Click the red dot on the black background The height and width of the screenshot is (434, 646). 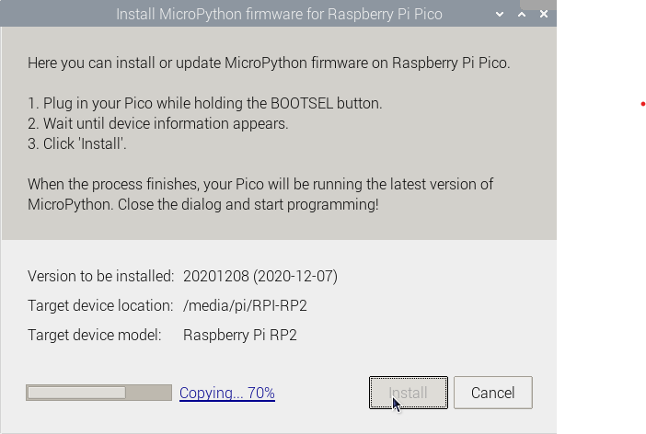click(x=642, y=104)
